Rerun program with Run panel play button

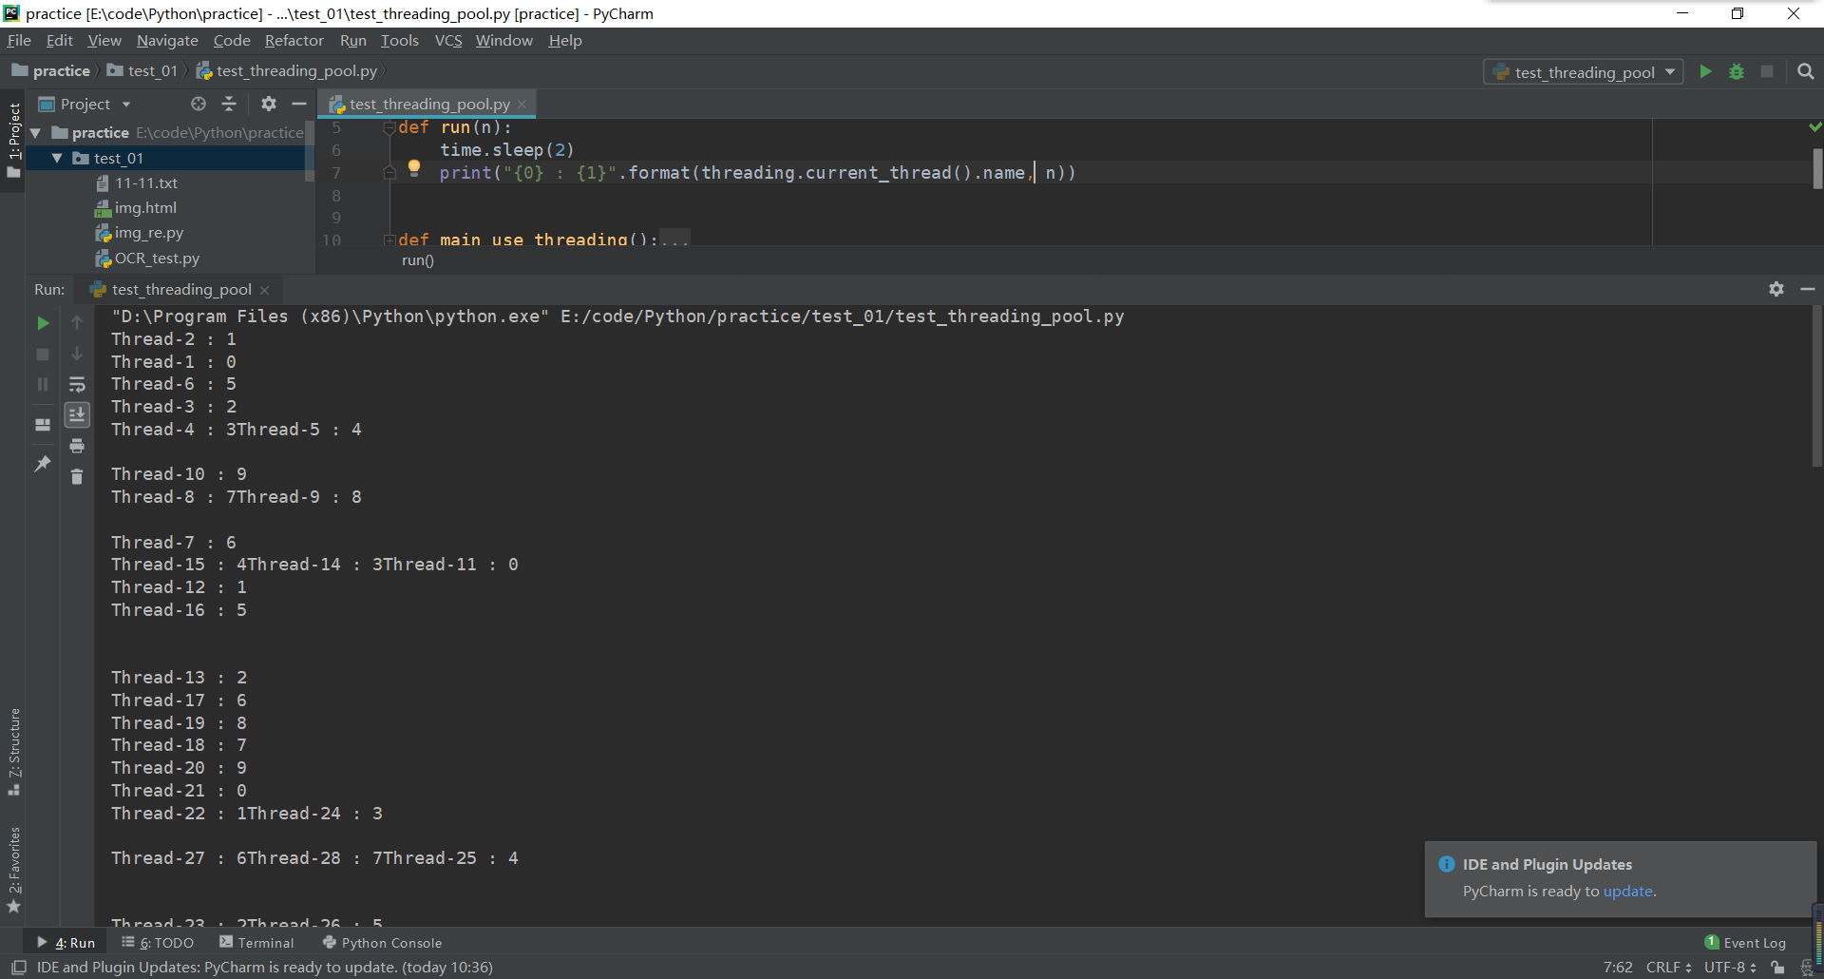coord(43,323)
